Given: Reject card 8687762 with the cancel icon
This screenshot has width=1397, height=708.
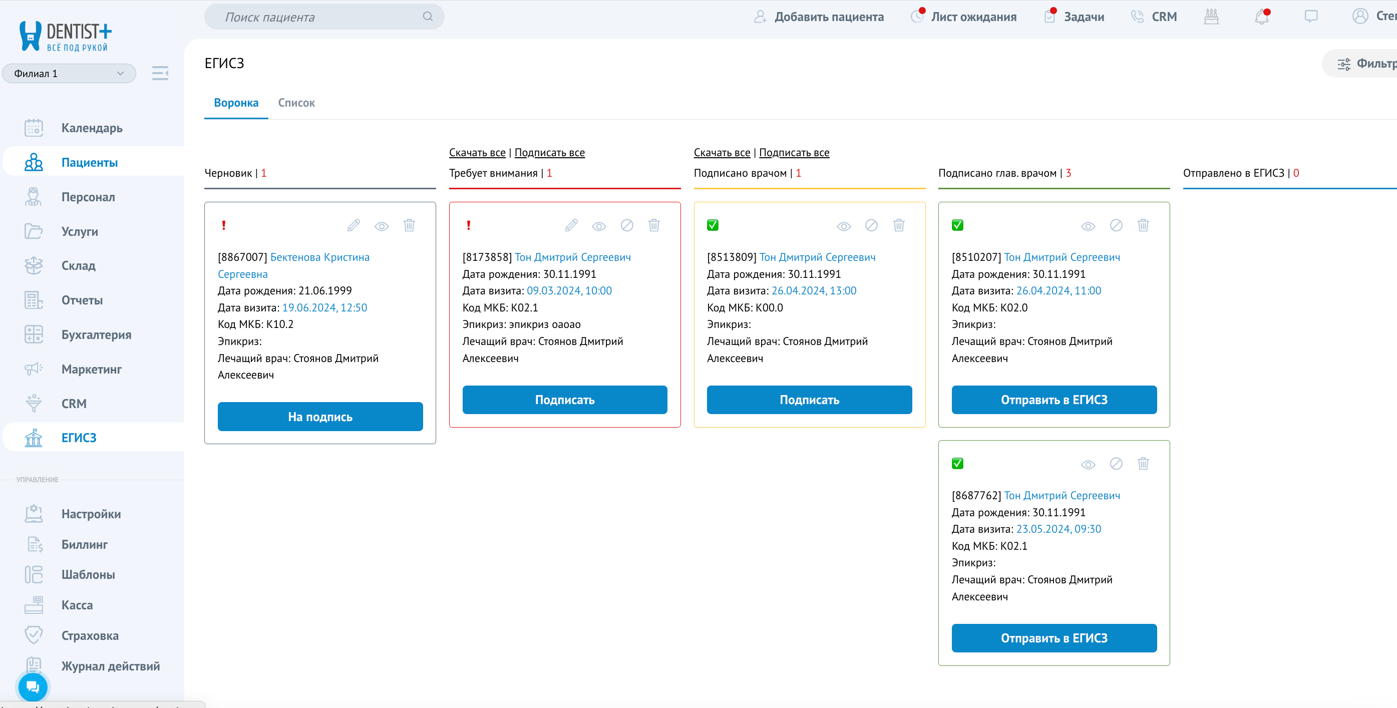Looking at the screenshot, I should pyautogui.click(x=1116, y=464).
